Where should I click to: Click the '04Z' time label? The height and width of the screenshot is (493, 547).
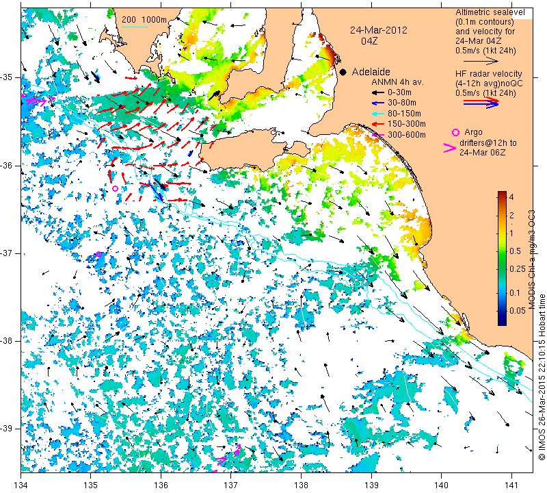tap(369, 41)
